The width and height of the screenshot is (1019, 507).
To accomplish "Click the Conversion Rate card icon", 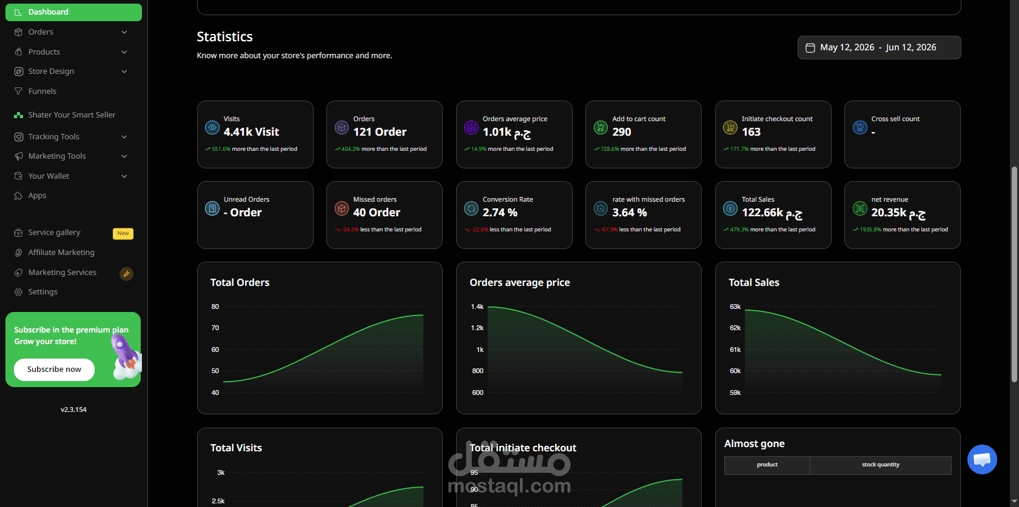I will [x=471, y=208].
